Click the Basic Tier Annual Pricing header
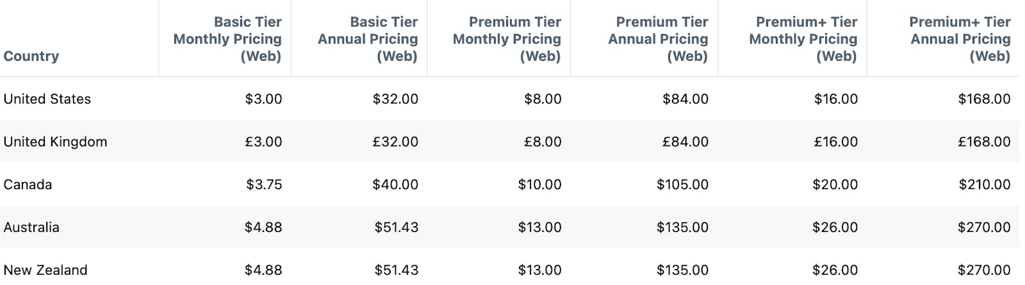1025x285 pixels. [368, 39]
